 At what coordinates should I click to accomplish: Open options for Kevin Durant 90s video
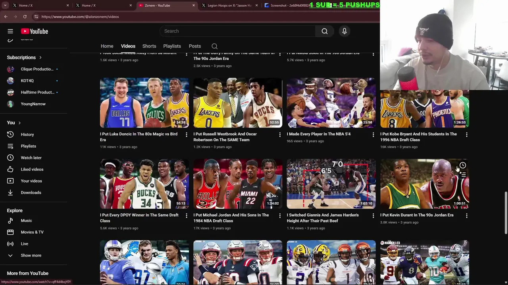point(467,216)
